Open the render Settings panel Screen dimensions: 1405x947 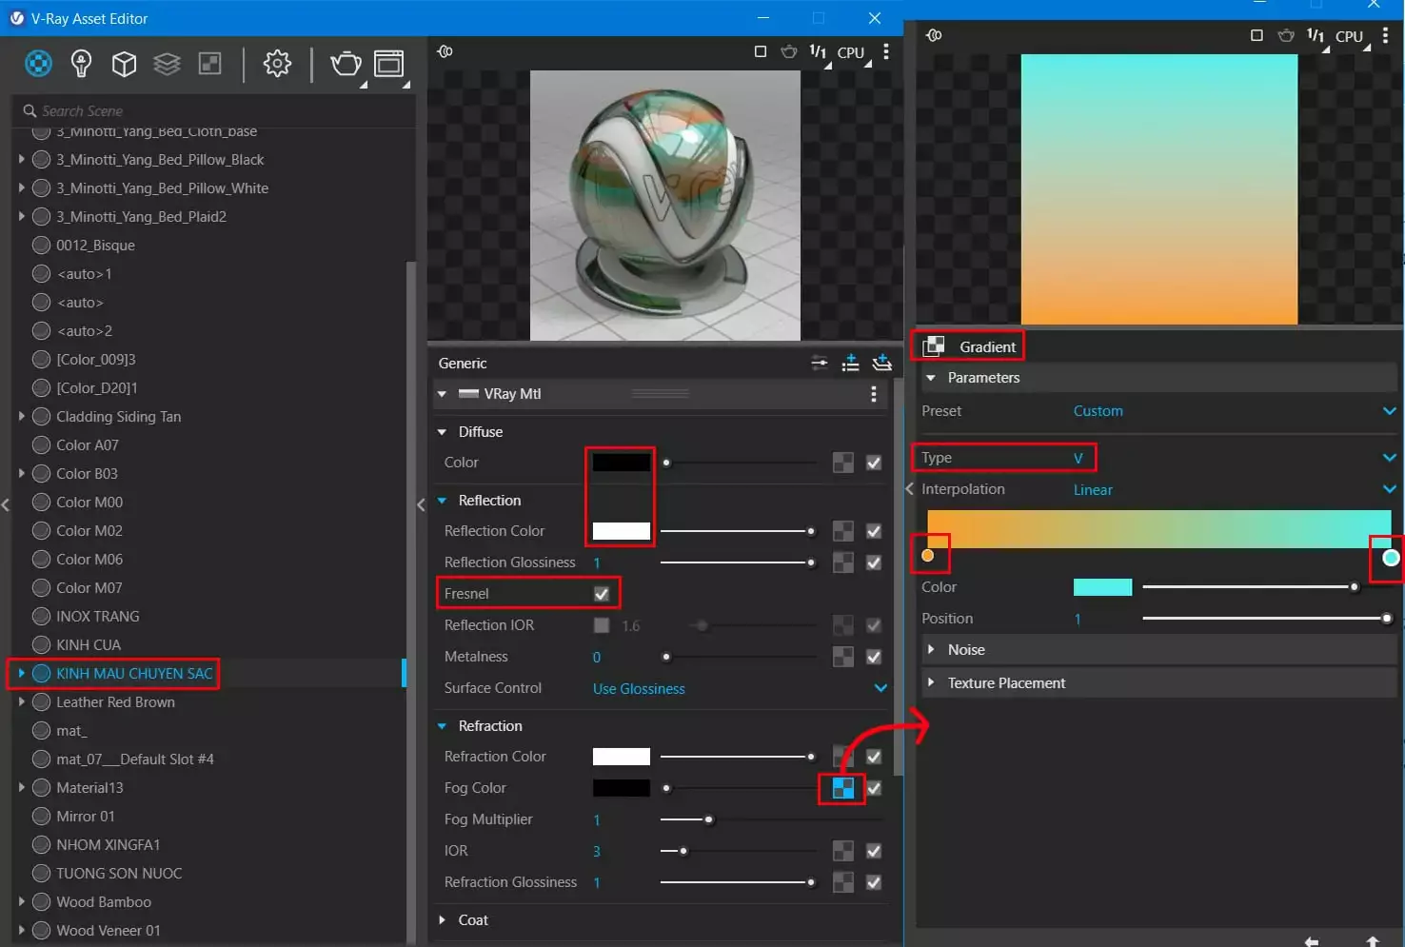(277, 64)
